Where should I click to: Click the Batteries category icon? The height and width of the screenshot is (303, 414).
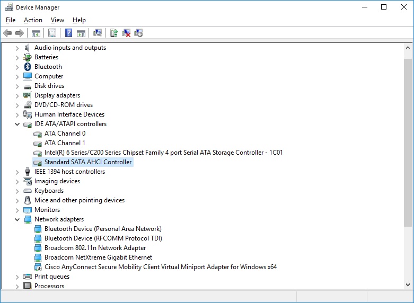pyautogui.click(x=28, y=57)
